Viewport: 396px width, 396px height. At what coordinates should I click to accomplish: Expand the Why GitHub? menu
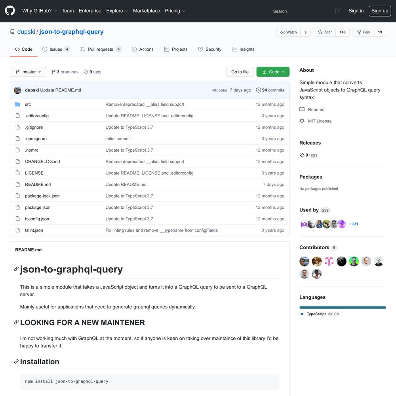[x=39, y=11]
